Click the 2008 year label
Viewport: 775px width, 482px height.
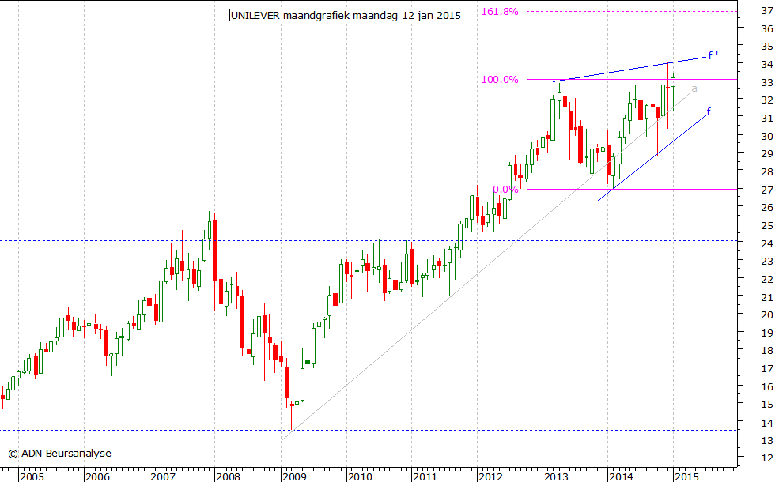[x=228, y=476]
